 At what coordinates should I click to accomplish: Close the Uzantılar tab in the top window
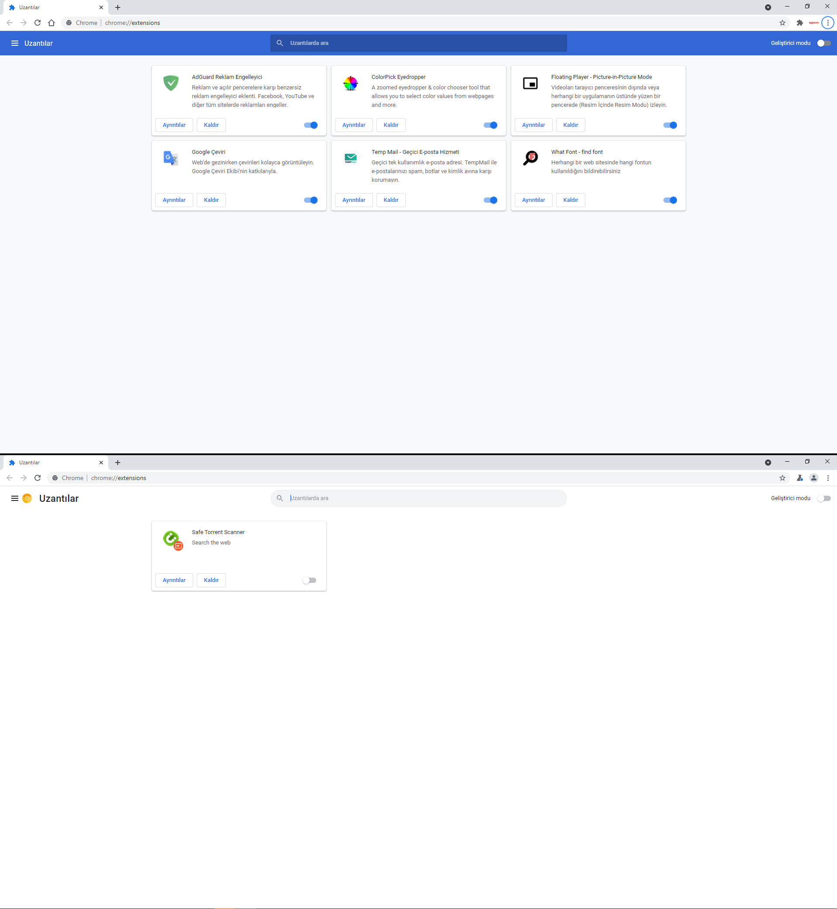[x=101, y=7]
